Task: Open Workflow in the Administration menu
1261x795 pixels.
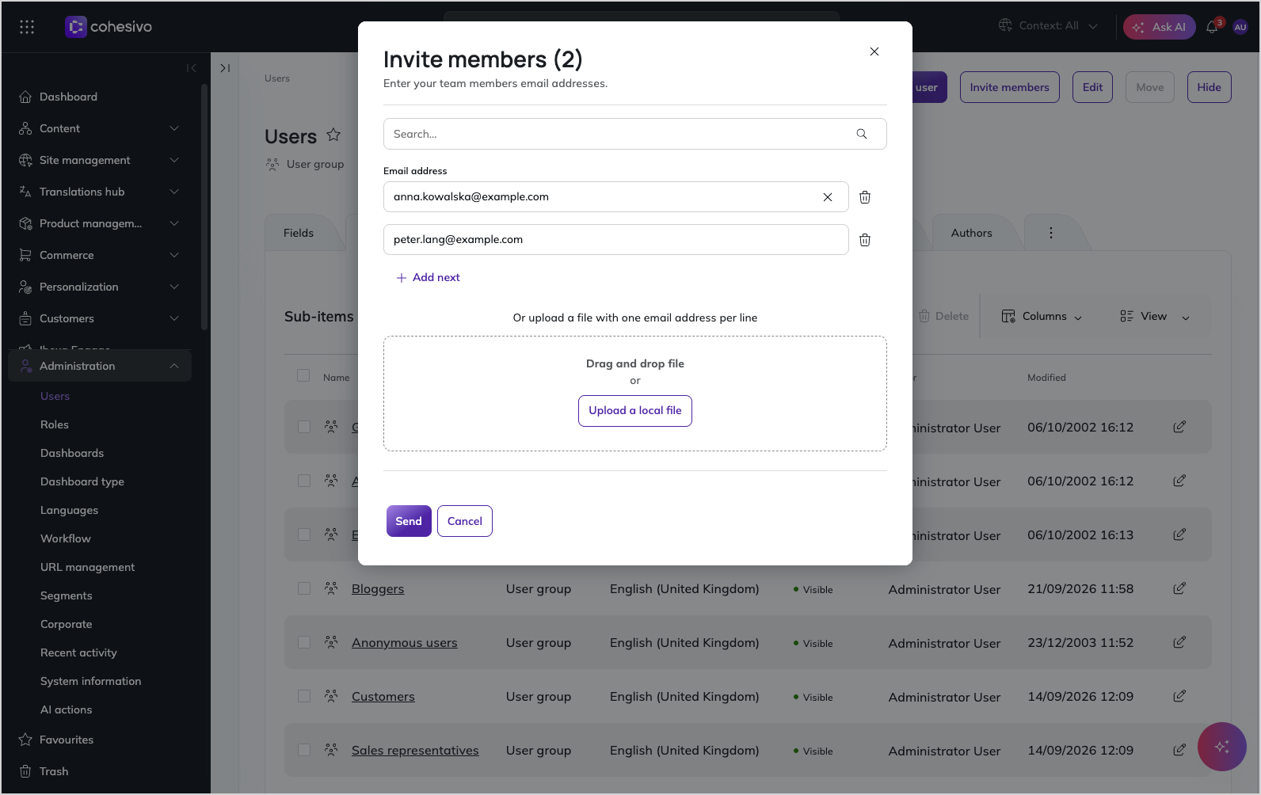Action: pyautogui.click(x=66, y=538)
